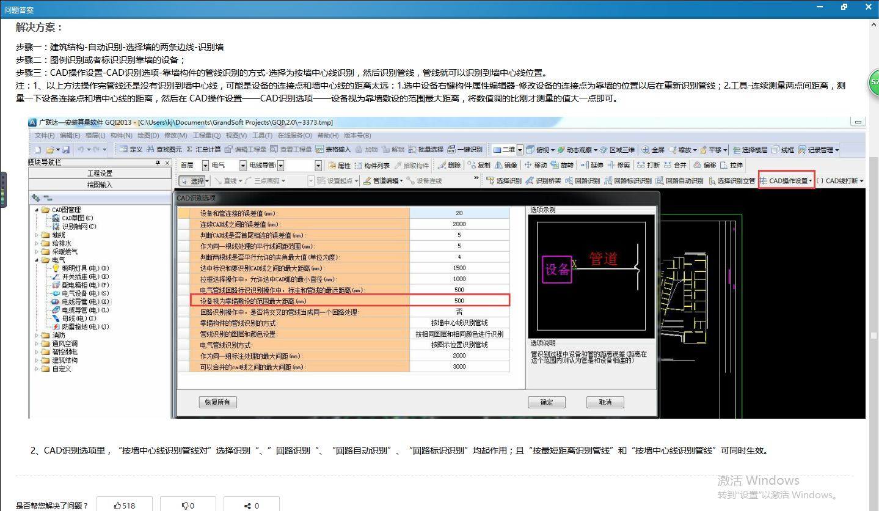
Task: Click the 线框 wireframe tool
Action: click(x=783, y=150)
